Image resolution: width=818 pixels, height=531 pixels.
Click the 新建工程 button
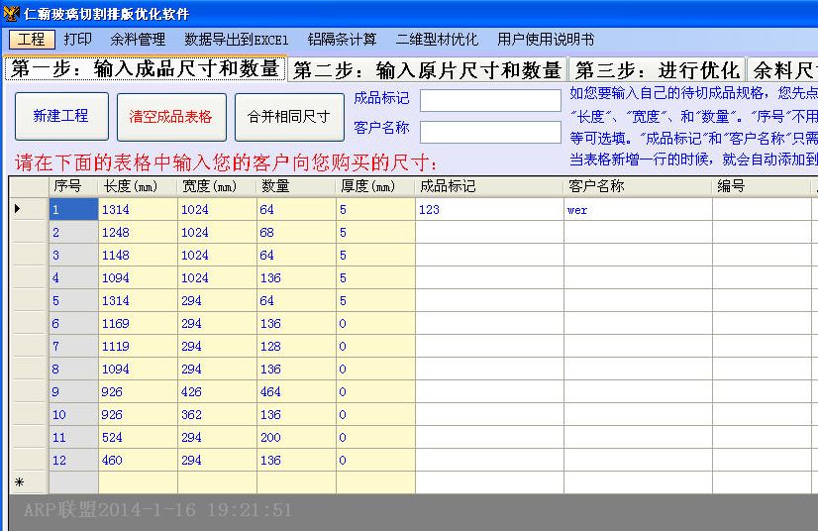tap(61, 116)
